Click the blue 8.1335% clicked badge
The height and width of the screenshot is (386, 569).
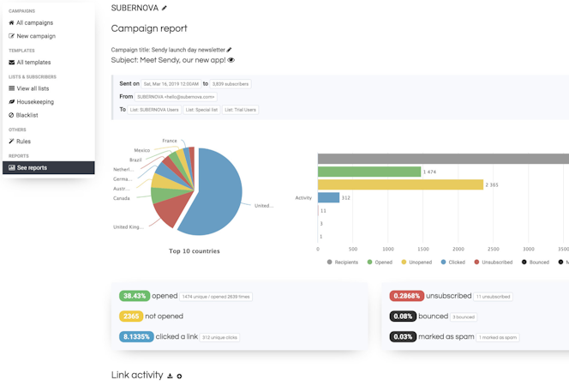coord(136,336)
